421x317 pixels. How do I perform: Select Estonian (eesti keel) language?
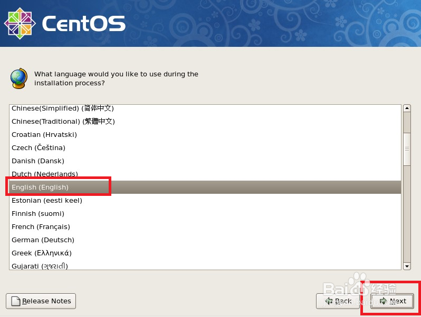coord(205,200)
